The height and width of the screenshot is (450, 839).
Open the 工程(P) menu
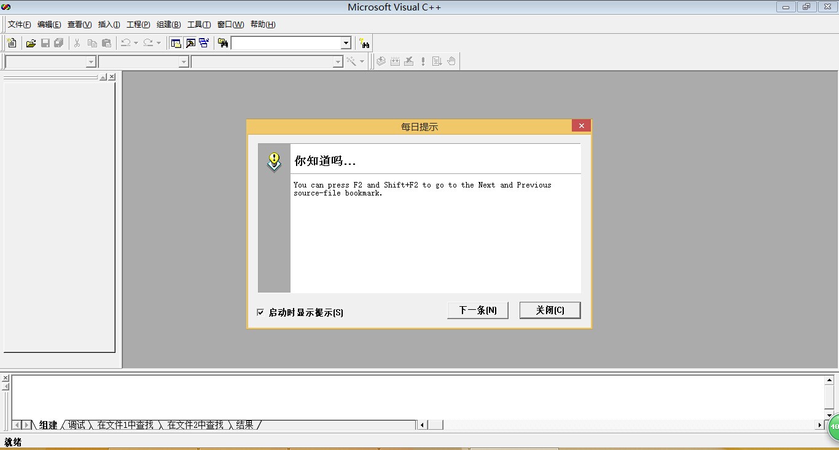click(x=138, y=25)
